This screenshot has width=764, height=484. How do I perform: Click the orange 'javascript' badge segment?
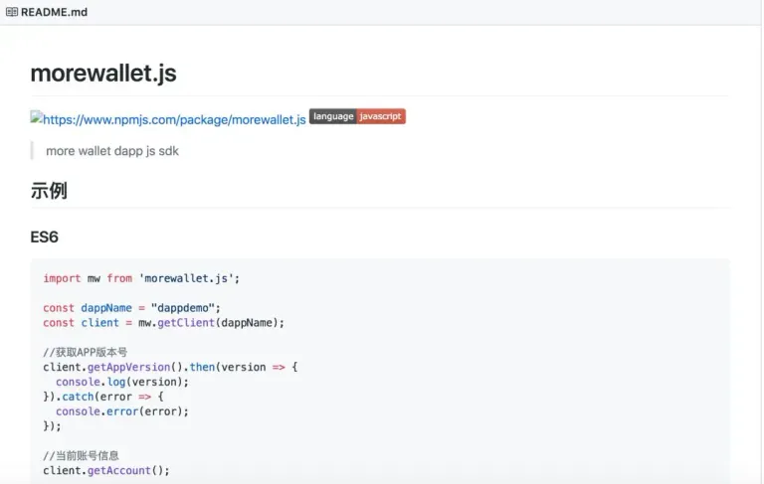pyautogui.click(x=380, y=116)
